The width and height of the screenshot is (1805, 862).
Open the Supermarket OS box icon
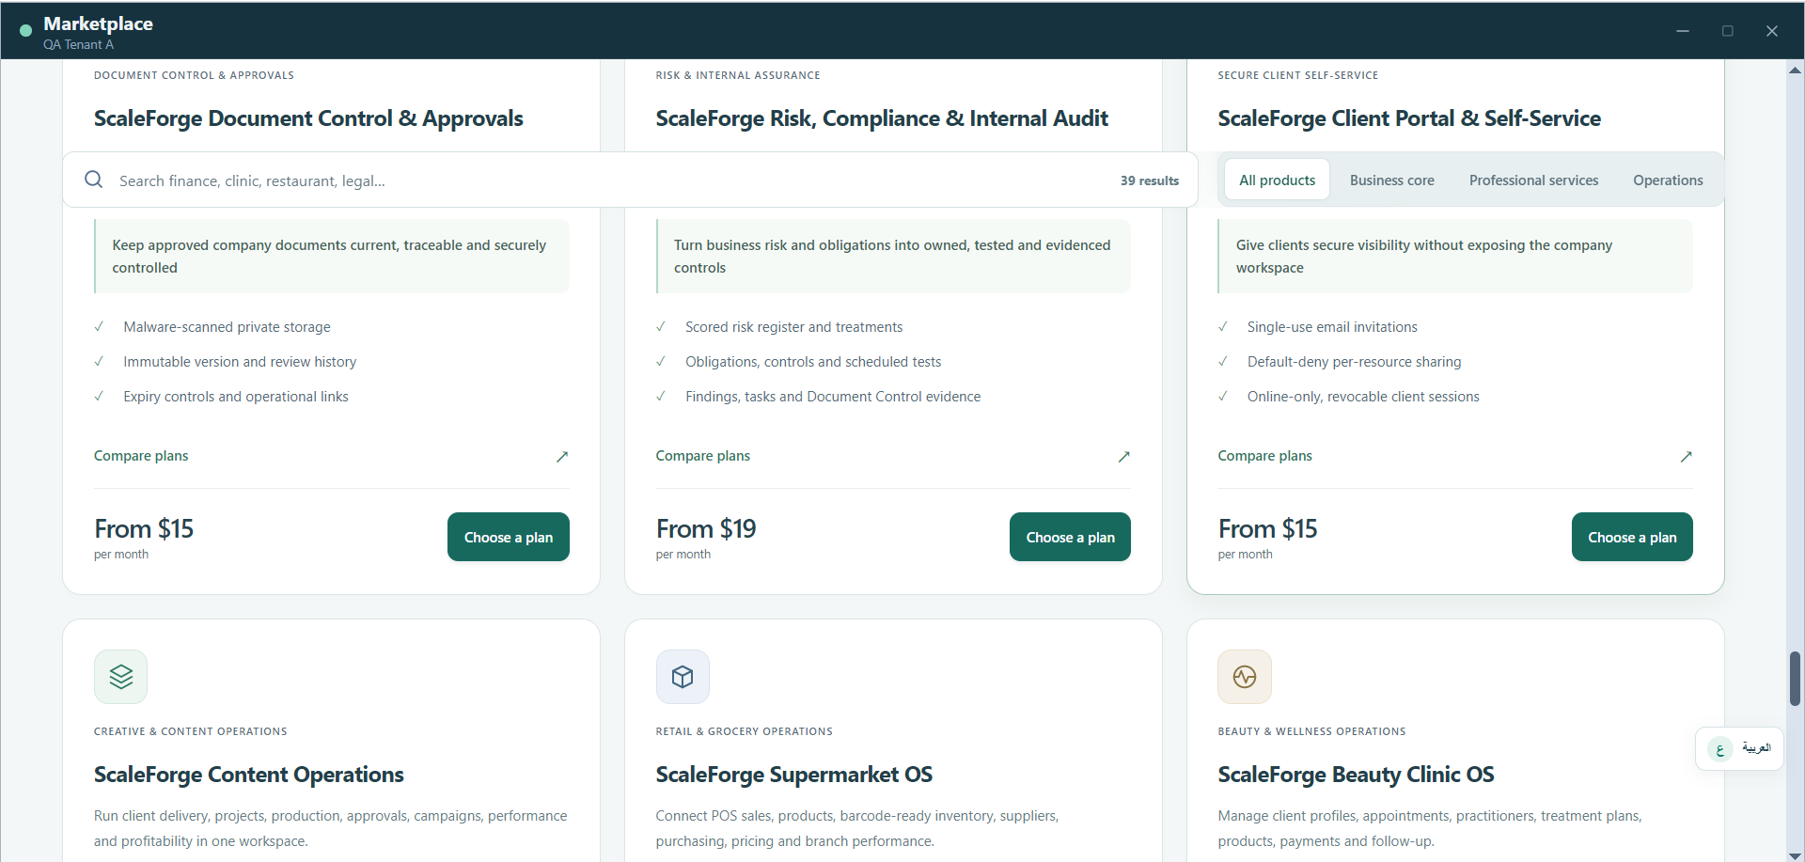click(x=683, y=677)
